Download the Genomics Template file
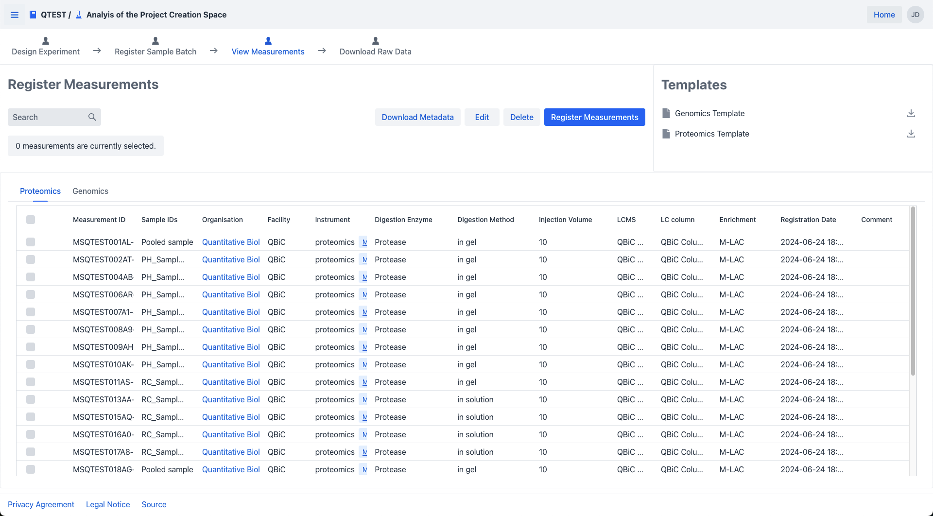Screen dimensions: 933x516 tap(911, 113)
